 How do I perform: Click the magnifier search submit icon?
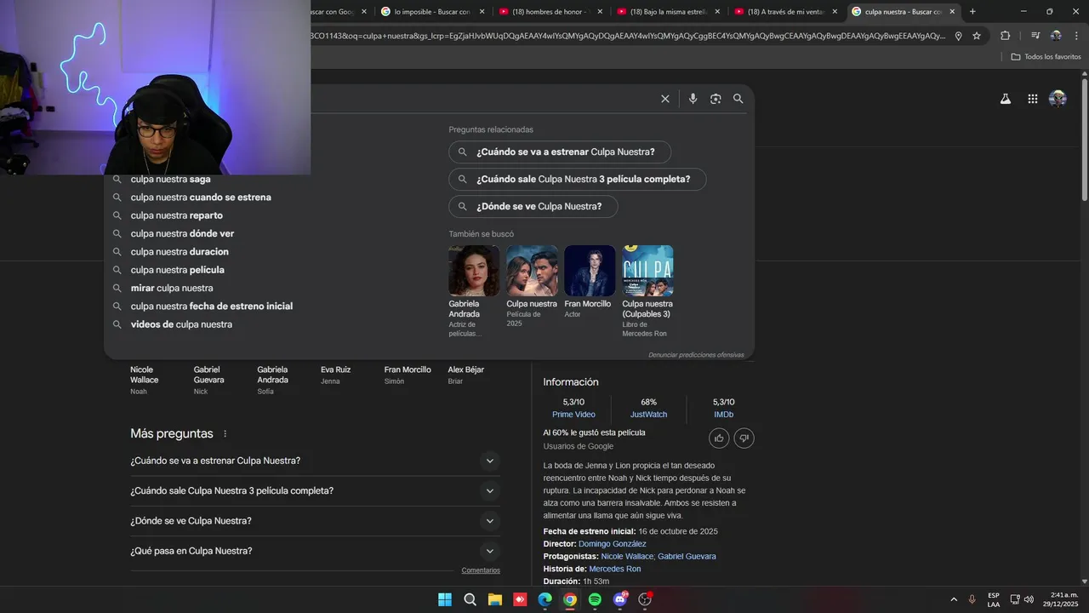click(x=738, y=99)
